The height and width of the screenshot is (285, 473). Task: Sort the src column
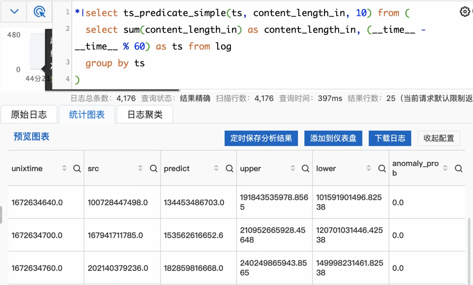tap(141, 168)
